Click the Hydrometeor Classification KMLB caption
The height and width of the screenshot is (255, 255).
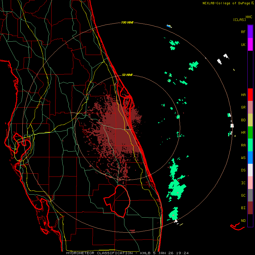coord(127,253)
